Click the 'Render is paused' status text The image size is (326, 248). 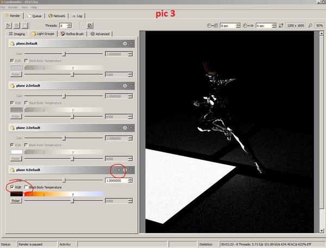[x=30, y=244]
